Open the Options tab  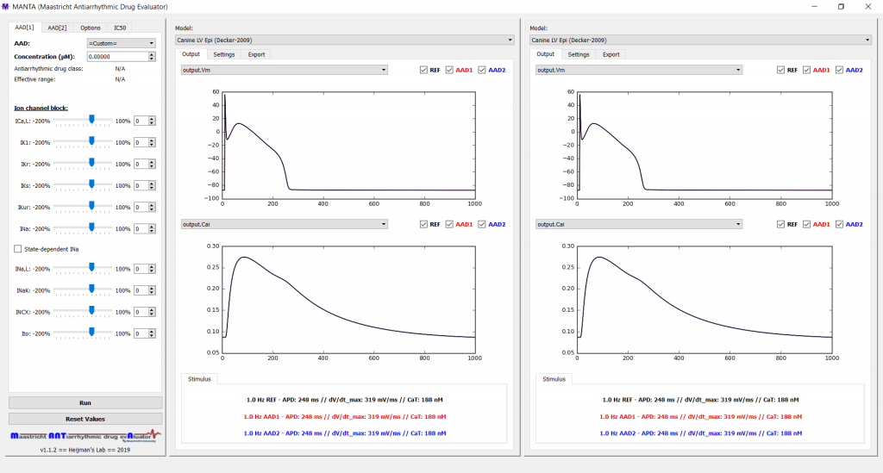90,28
